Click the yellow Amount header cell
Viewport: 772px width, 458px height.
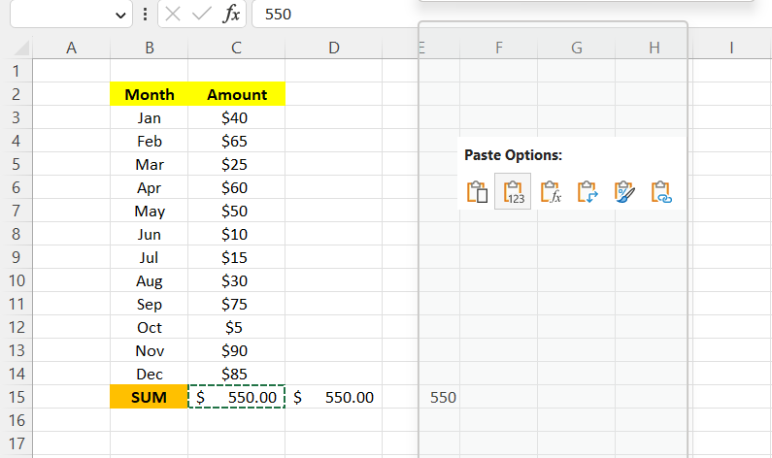click(236, 94)
